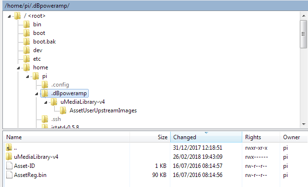Click tree scrollbar down arrow
This screenshot has width=308, height=187.
click(304, 124)
